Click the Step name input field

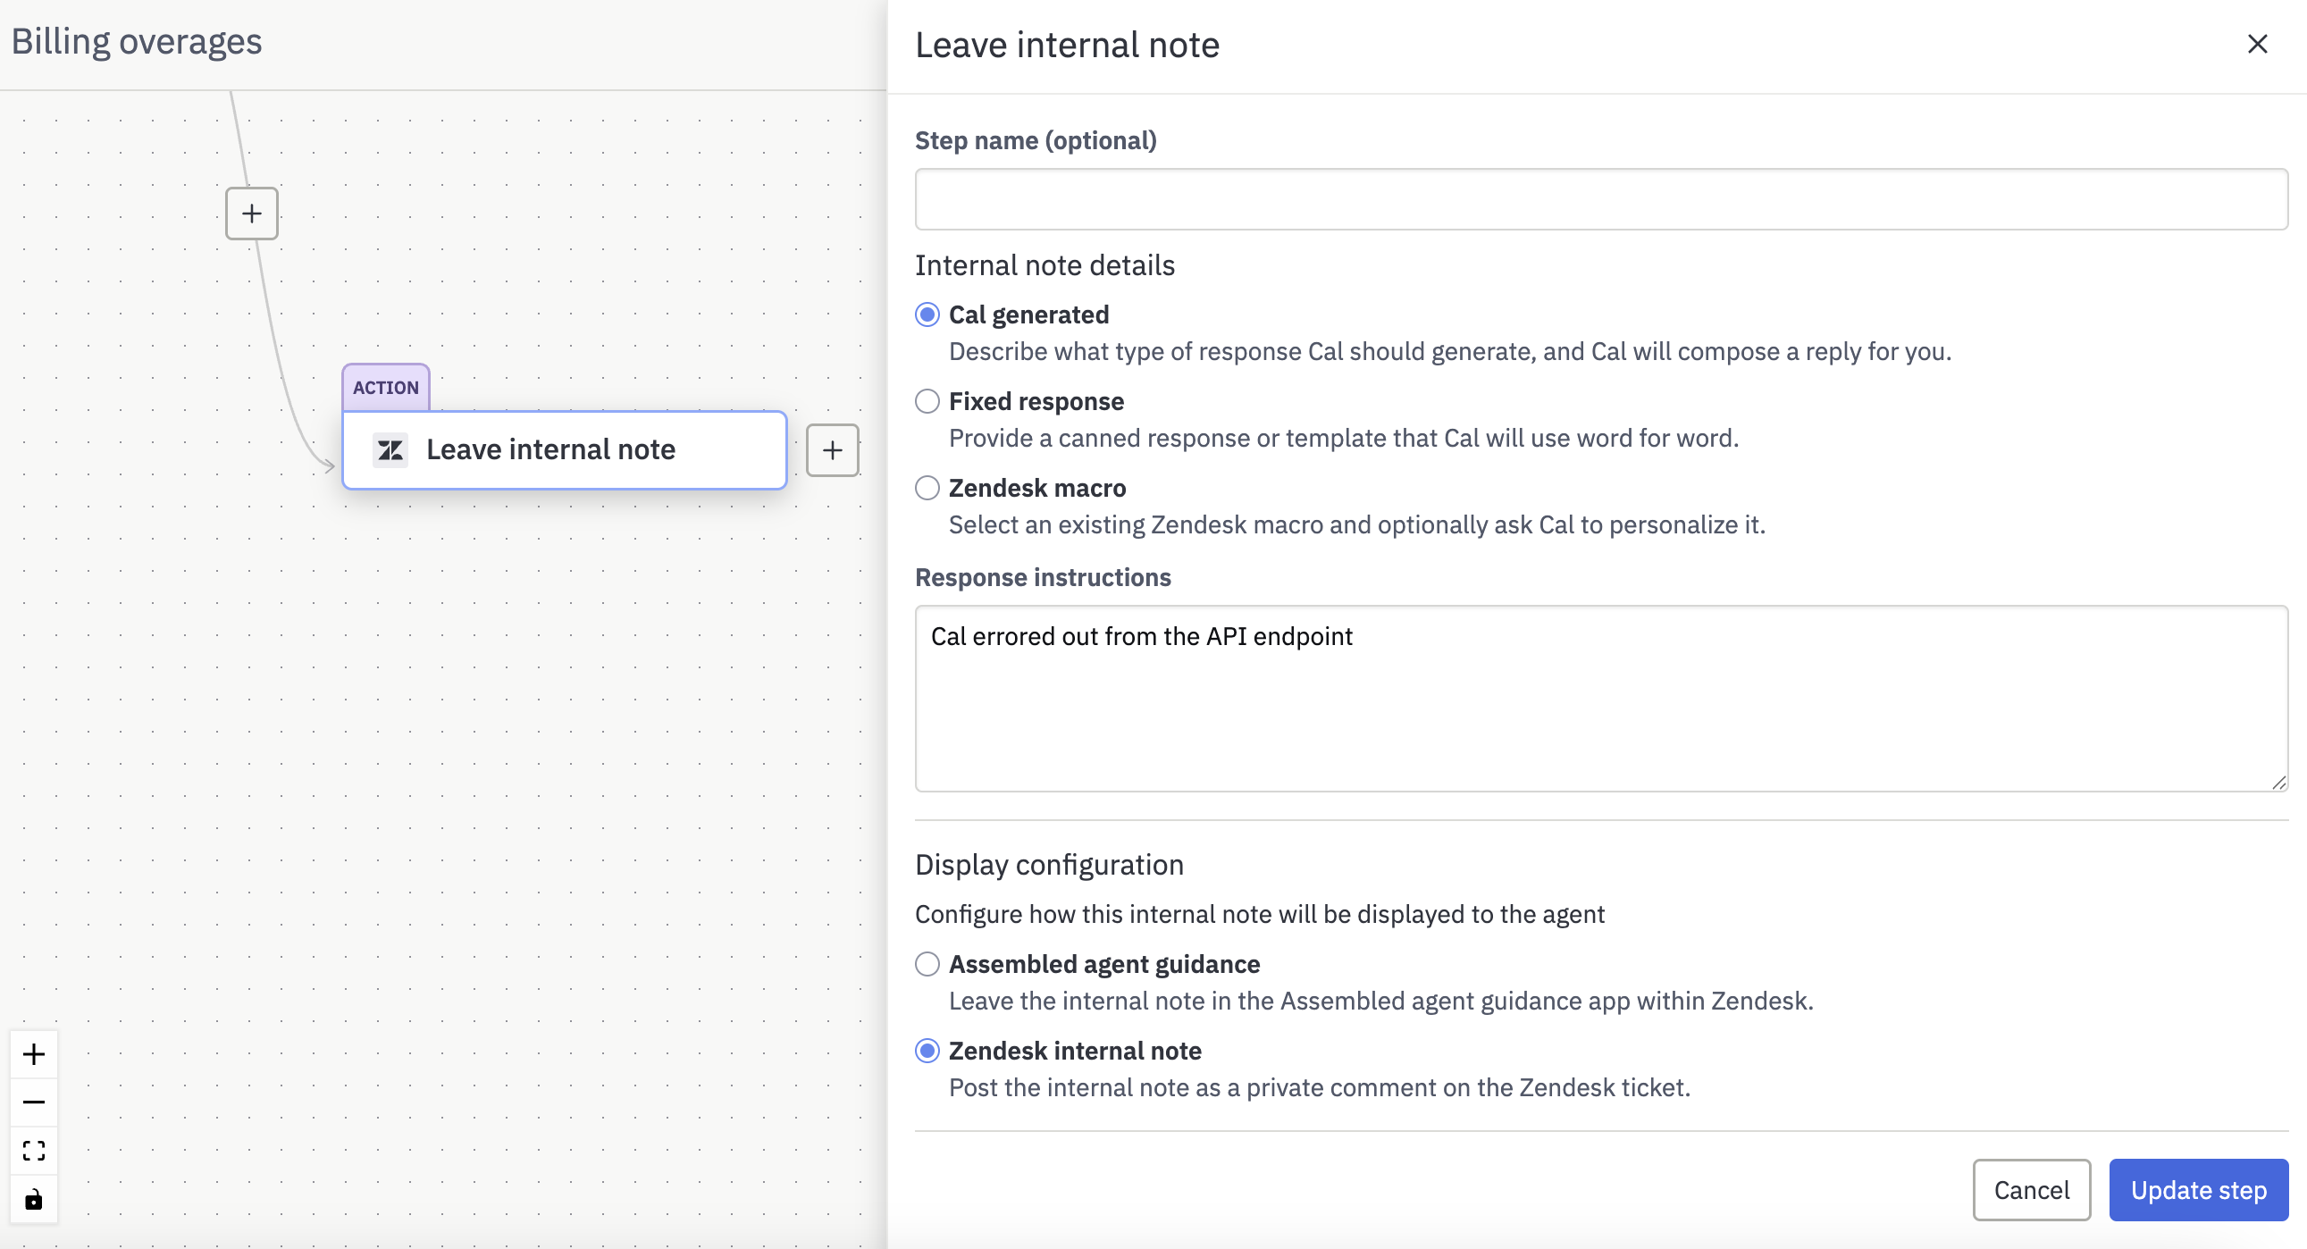1600,198
